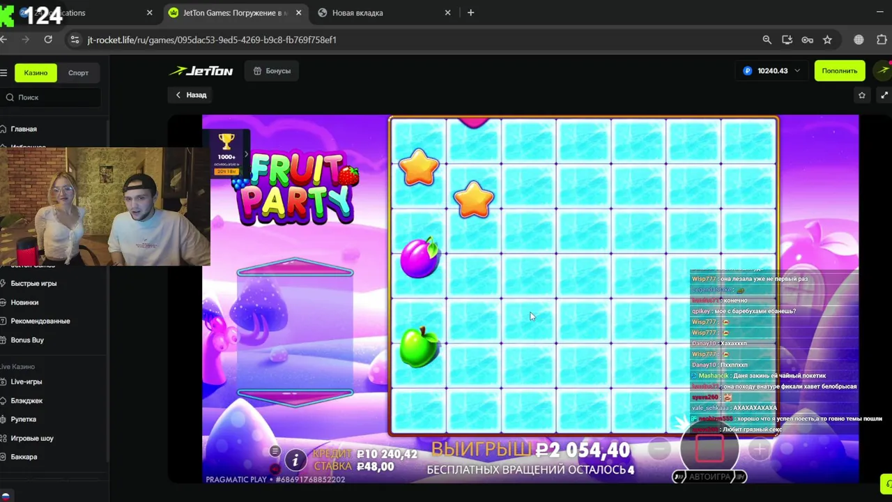
Task: Open the hamburger sidebar menu icon
Action: click(x=3, y=73)
